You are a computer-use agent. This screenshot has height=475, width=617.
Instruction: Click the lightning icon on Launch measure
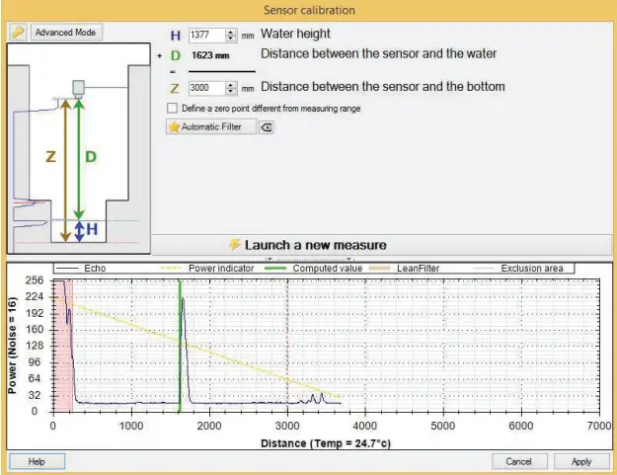(x=235, y=244)
